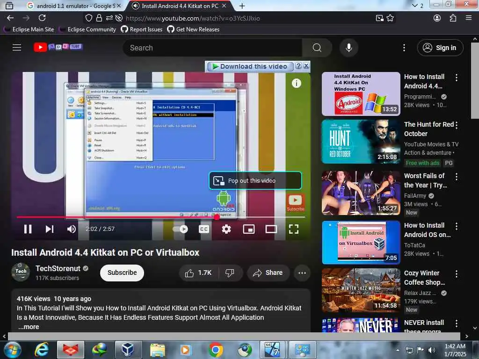This screenshot has height=359, width=479.
Task: Open options menu for How to Install Android 4.4
Action: [457, 78]
